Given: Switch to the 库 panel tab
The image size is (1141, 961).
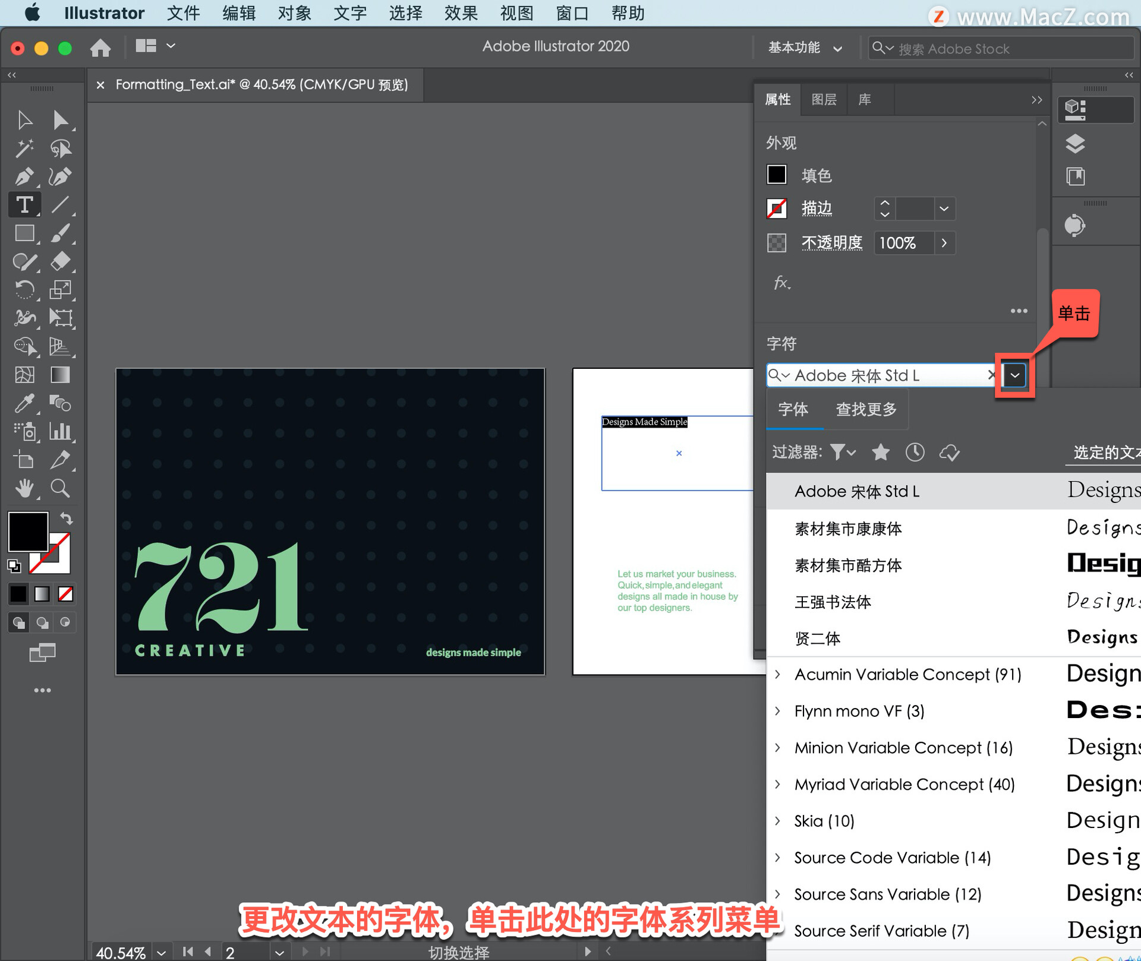Looking at the screenshot, I should point(865,99).
